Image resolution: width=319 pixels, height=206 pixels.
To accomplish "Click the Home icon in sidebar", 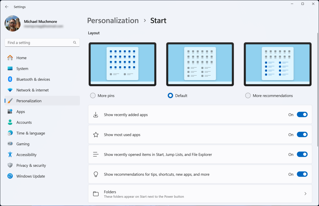I will click(10, 58).
